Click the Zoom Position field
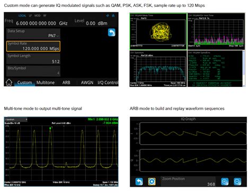This screenshot has width=251, height=193. pos(189,181)
